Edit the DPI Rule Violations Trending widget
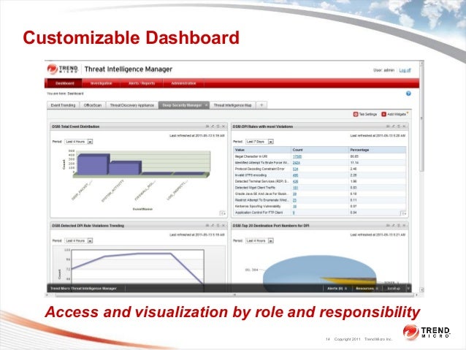This screenshot has width=466, height=350. (213, 226)
